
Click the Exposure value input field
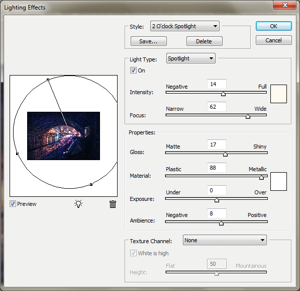[217, 190]
